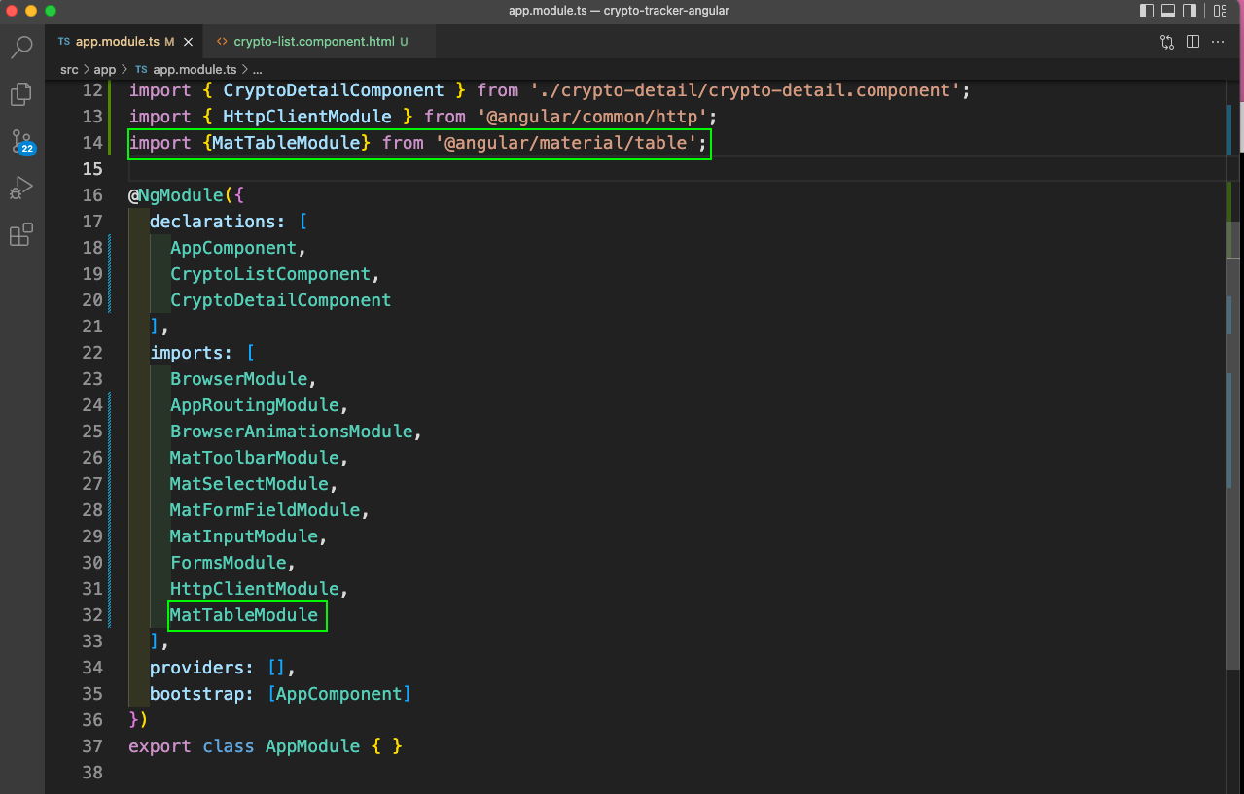The image size is (1244, 794).
Task: Click the @NgModule decorator text
Action: click(175, 195)
